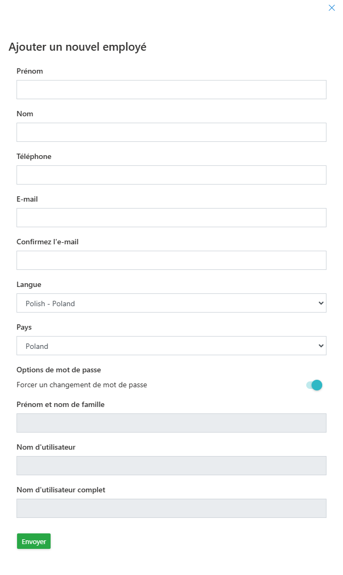
Task: Expand the Pays dropdown showing Poland
Action: (x=171, y=346)
